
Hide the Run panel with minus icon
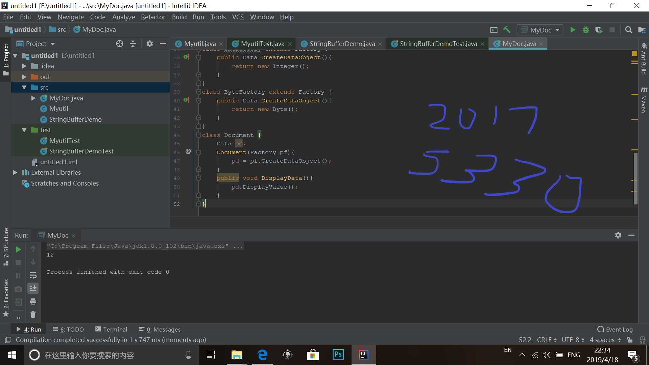point(631,235)
